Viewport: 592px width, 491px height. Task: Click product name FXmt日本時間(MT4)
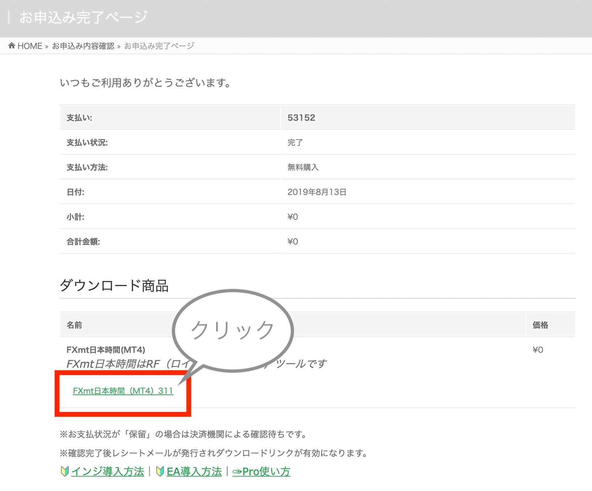[x=106, y=350]
